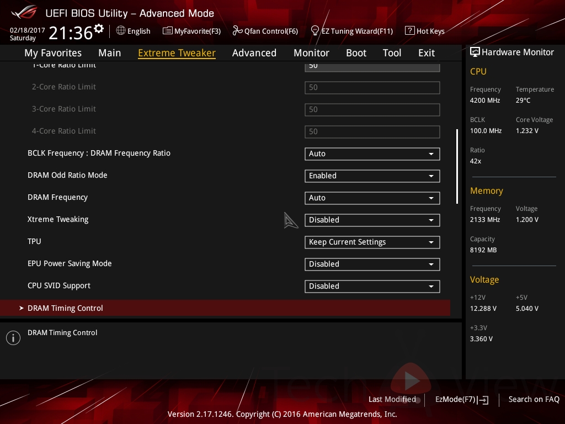565x424 pixels.
Task: Click the settings gear next to the clock
Action: (99, 29)
